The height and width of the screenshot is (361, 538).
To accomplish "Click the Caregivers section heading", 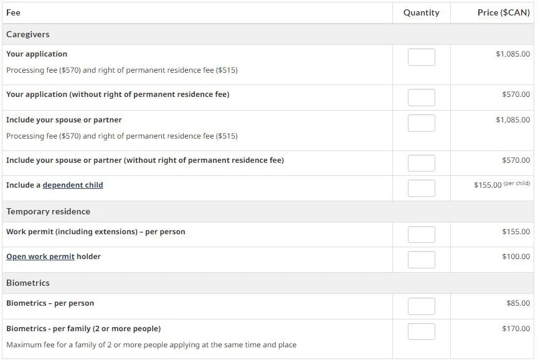I will click(28, 34).
